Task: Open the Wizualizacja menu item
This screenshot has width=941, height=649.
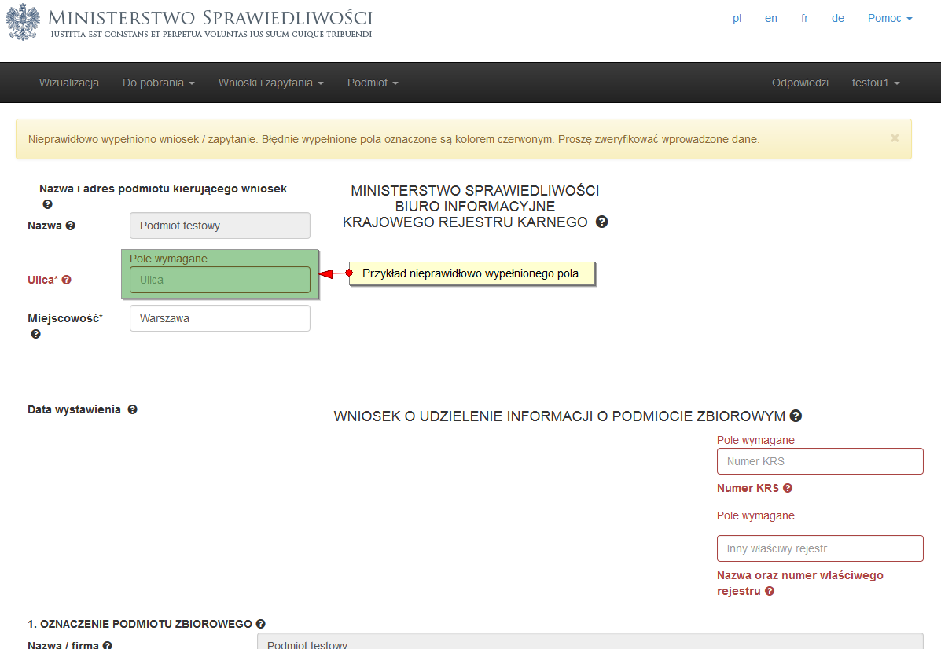Action: tap(69, 82)
